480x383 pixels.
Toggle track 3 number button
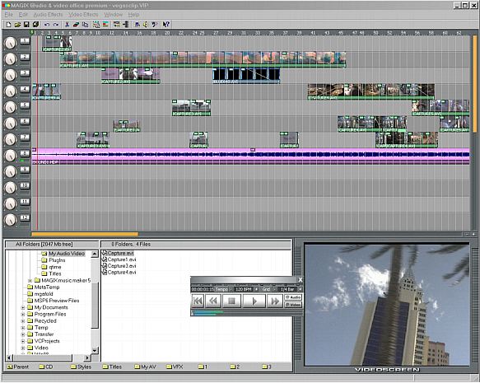[25, 73]
